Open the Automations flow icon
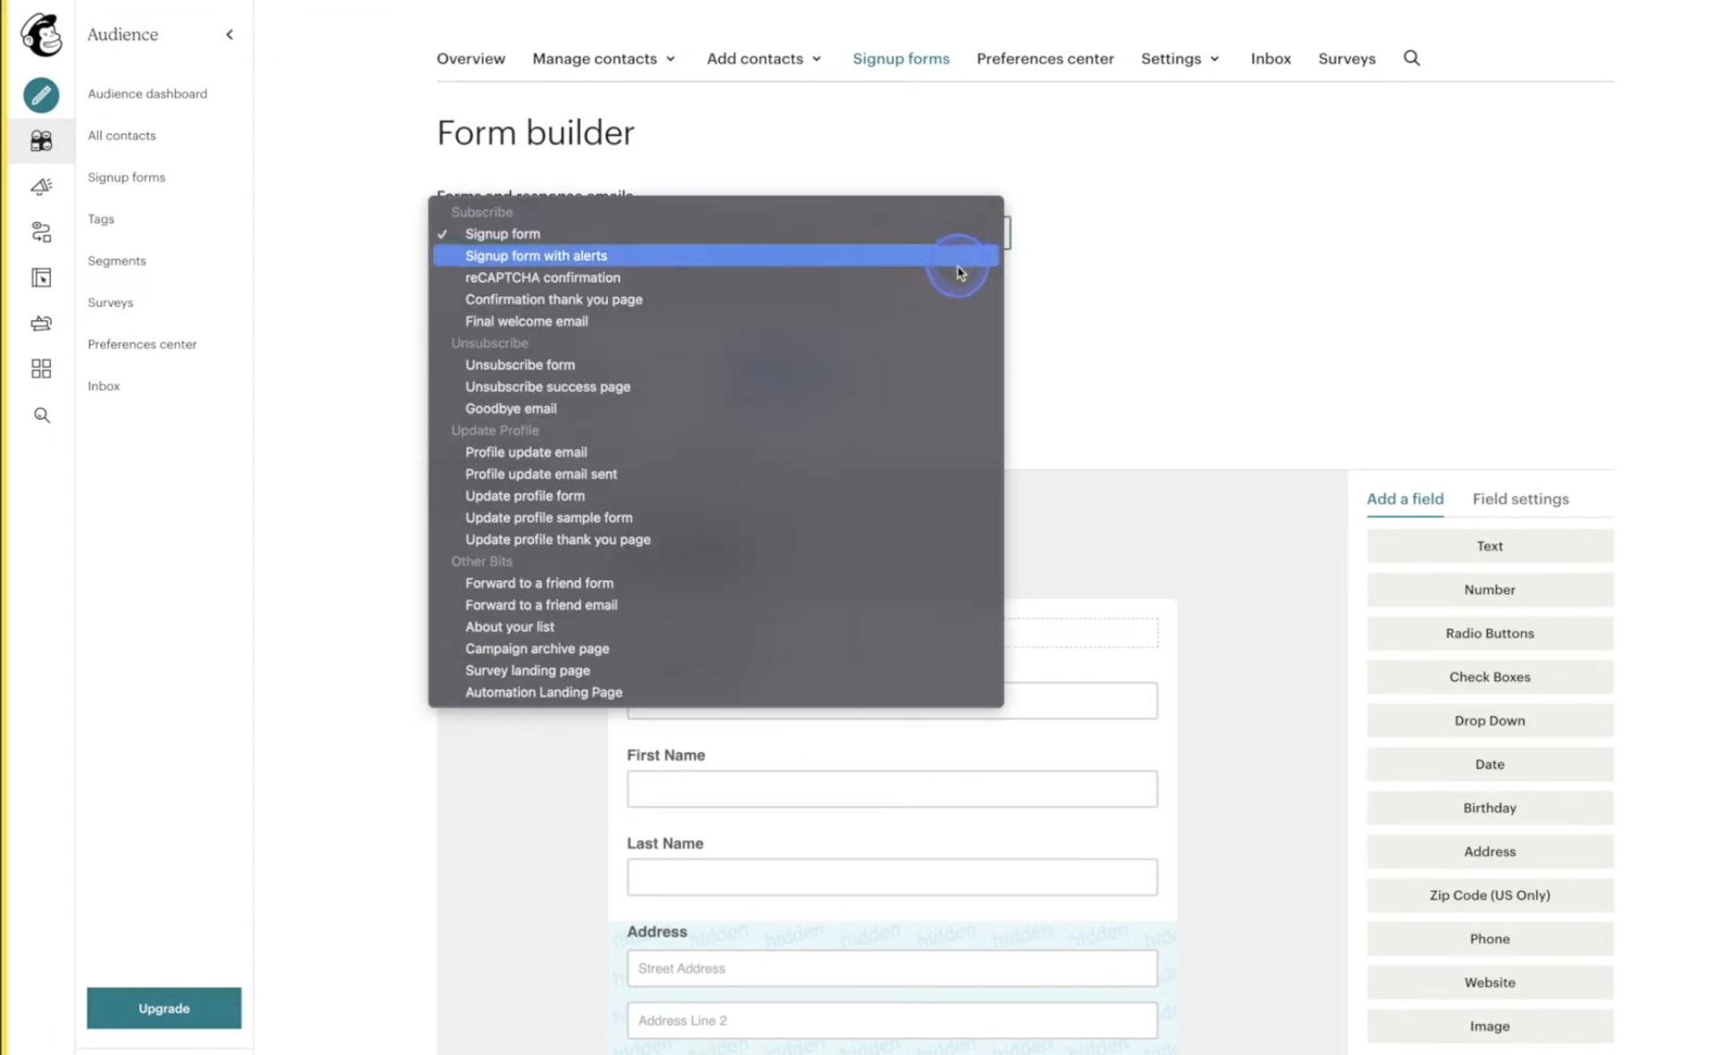1714x1055 pixels. pyautogui.click(x=41, y=232)
